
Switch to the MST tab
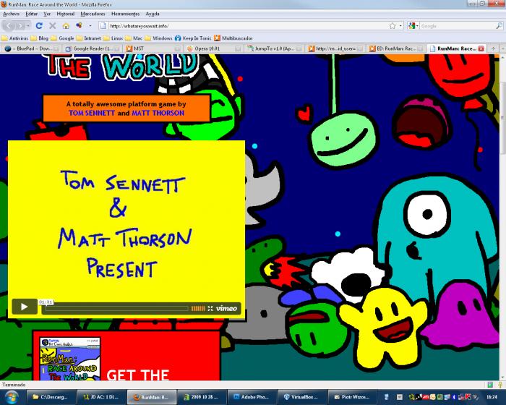coord(153,48)
